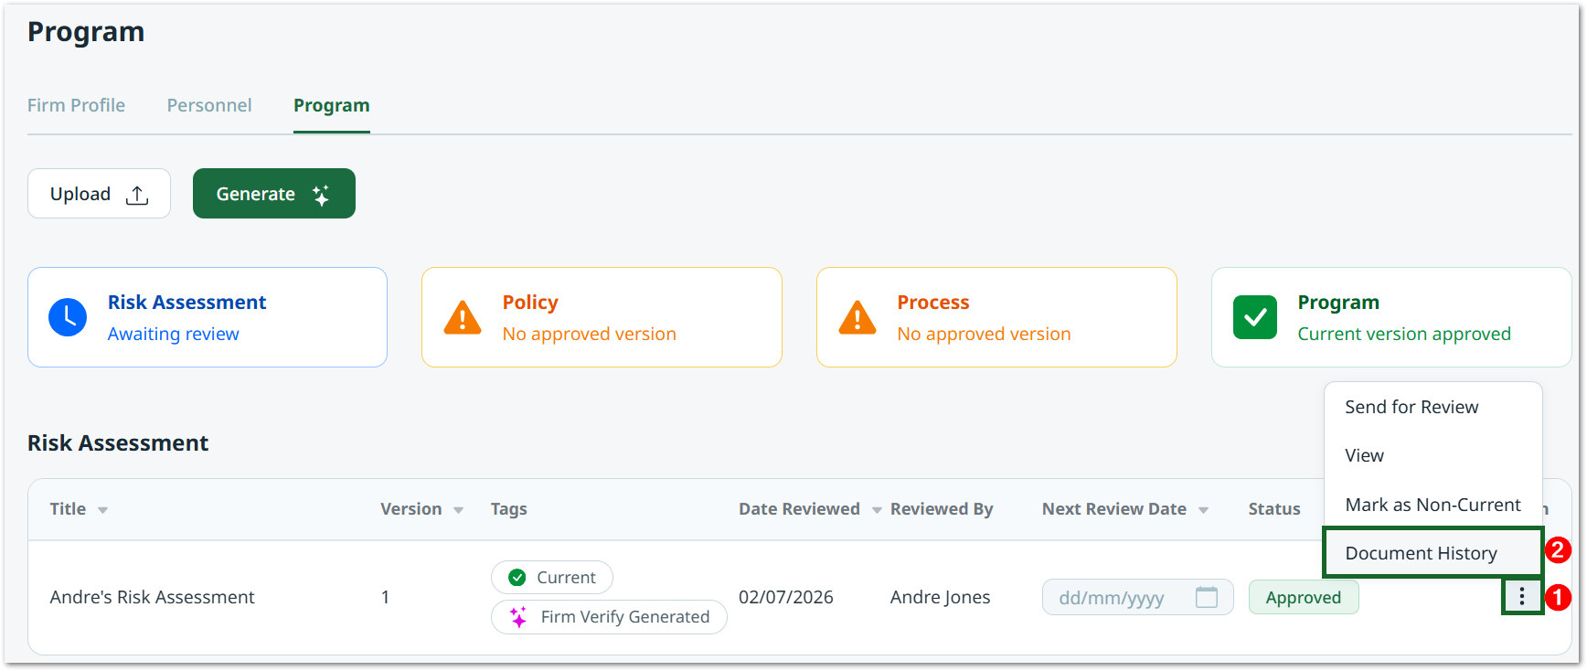The width and height of the screenshot is (1587, 671).
Task: Sort by Title column arrow
Action: click(x=103, y=510)
